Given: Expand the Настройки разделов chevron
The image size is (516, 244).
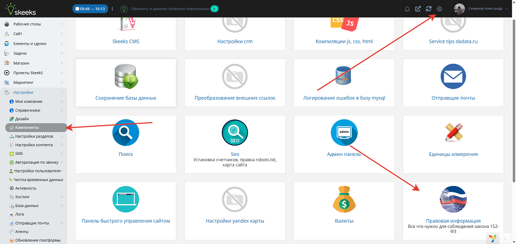Looking at the screenshot, I should pos(62,136).
